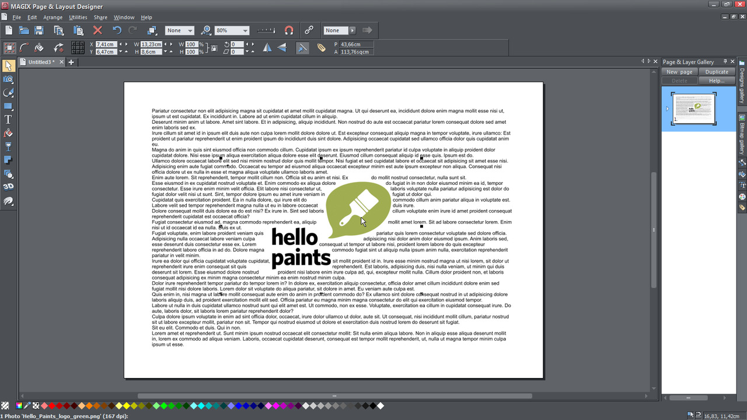Click the Paste clipboard icon
The width and height of the screenshot is (747, 420).
coord(78,30)
